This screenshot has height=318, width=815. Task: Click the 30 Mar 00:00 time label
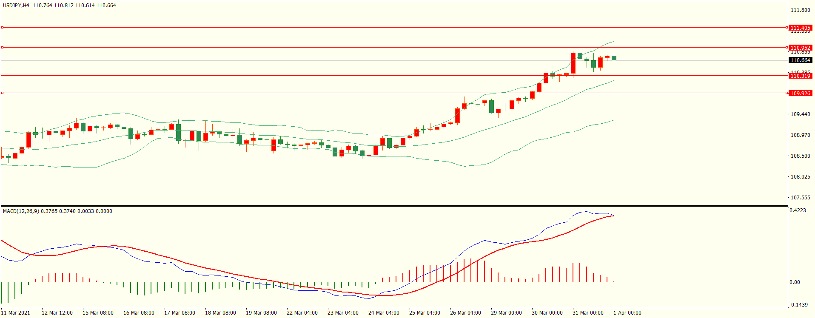(547, 313)
